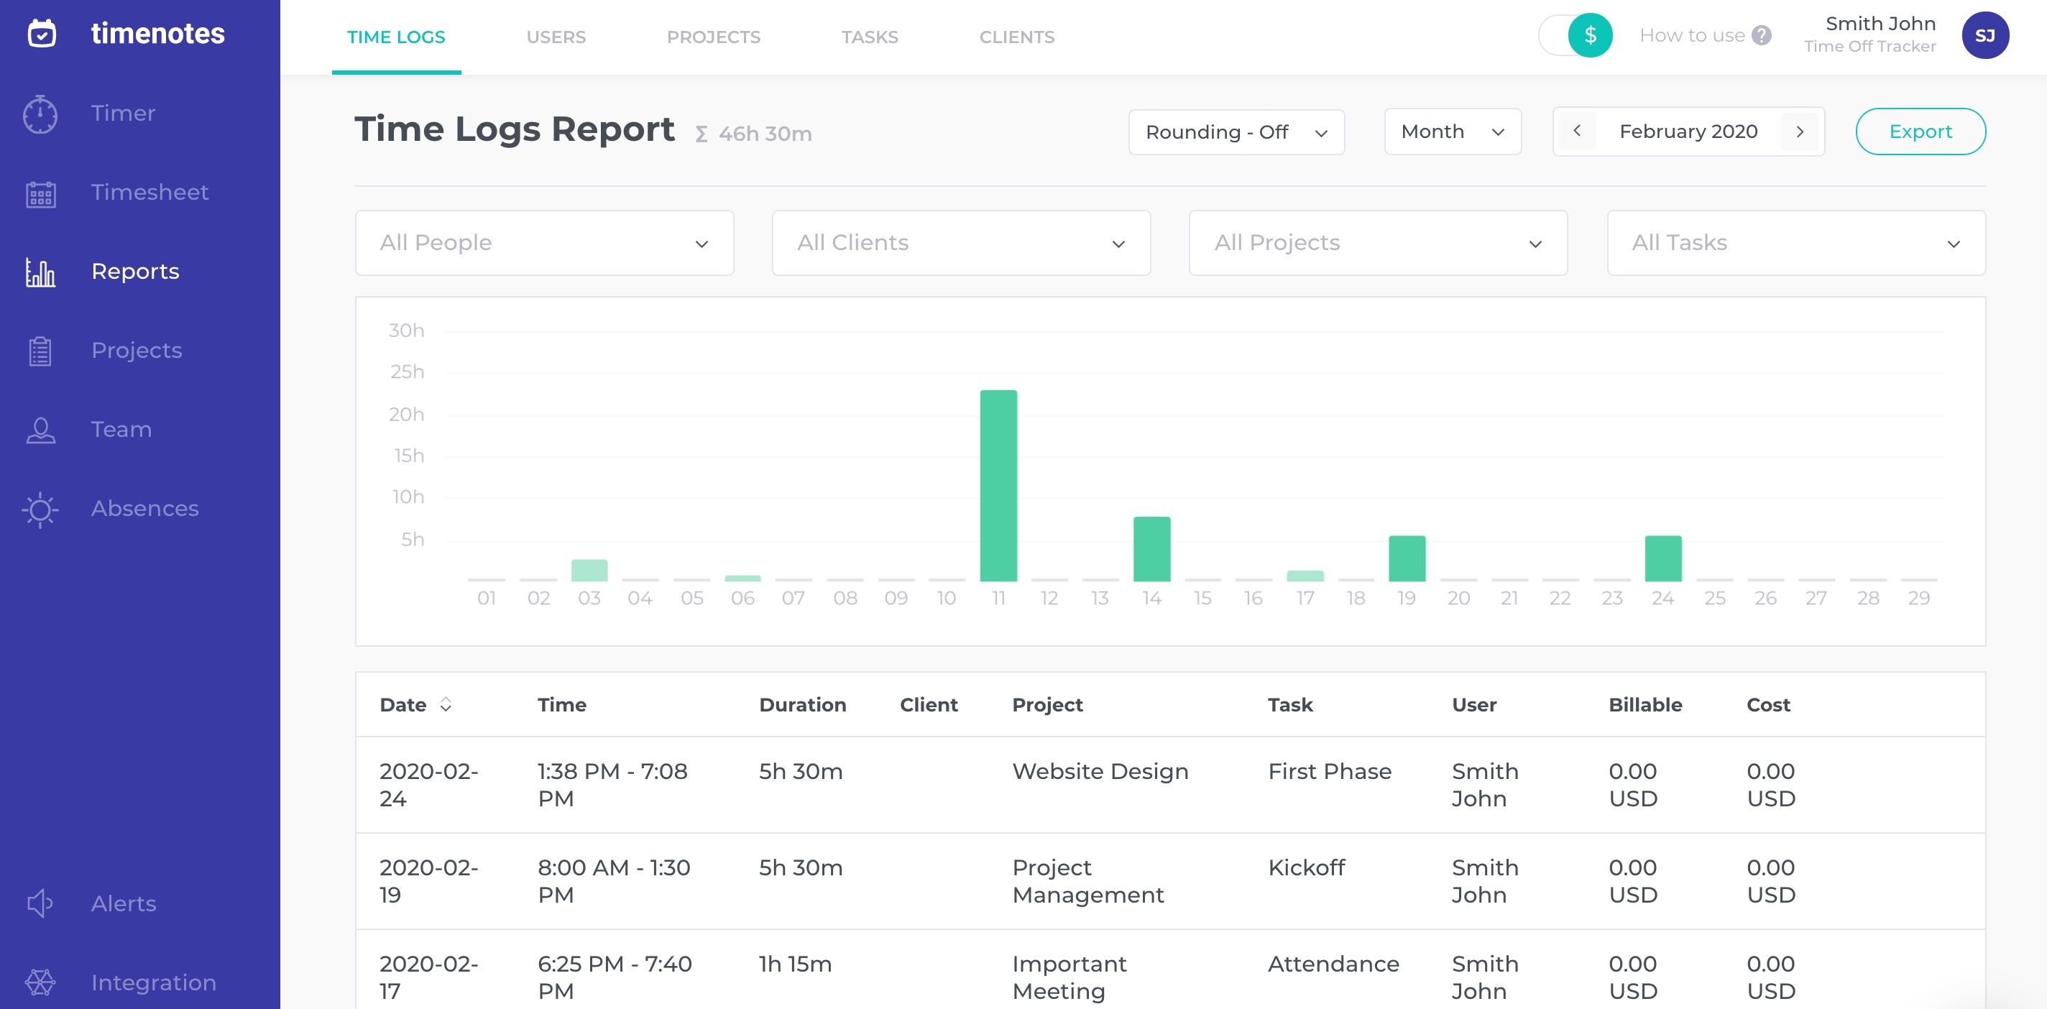Screen dimensions: 2047x1009
Task: Open Timesheet calendar icon in sidebar
Action: [40, 193]
